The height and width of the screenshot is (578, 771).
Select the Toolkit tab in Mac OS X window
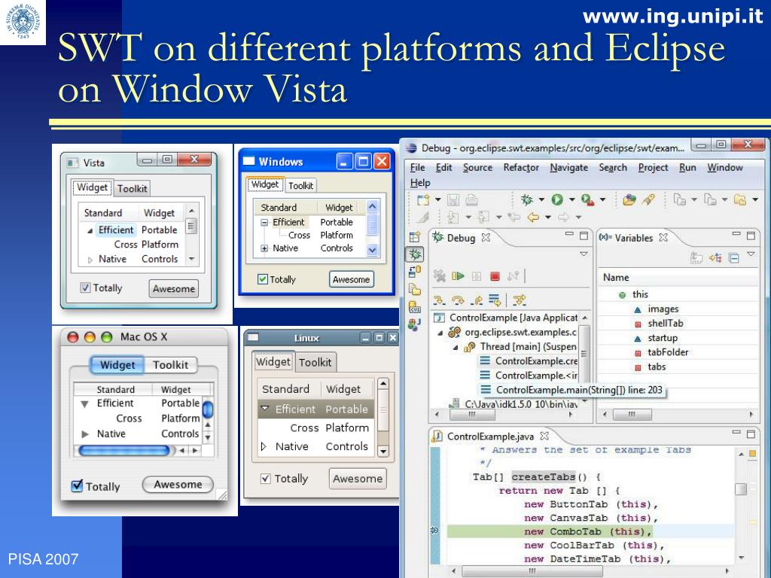tap(171, 365)
